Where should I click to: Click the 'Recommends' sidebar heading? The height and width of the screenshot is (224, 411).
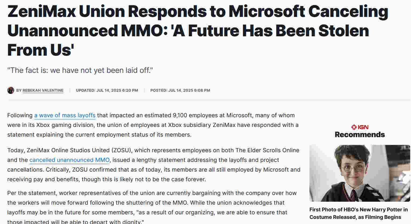(x=360, y=134)
